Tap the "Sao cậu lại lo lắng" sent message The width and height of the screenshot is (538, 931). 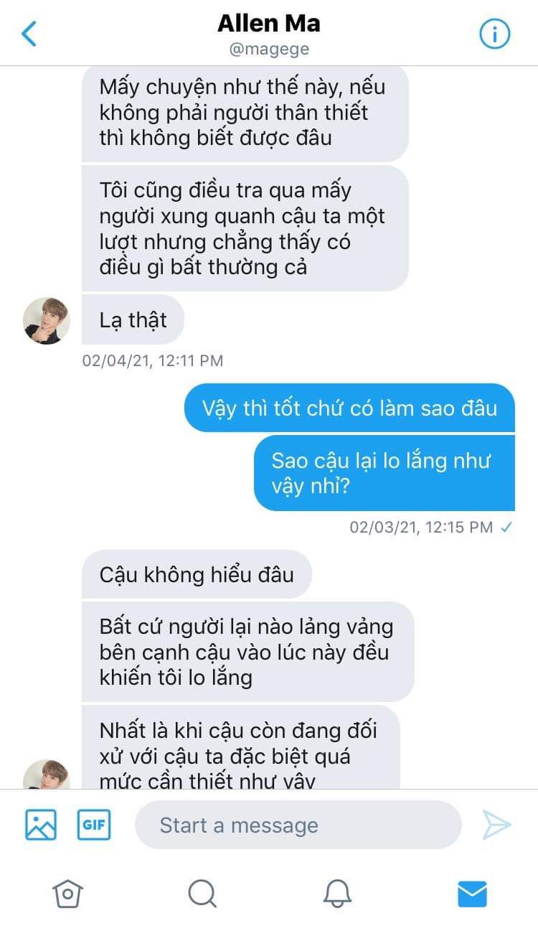pos(384,473)
